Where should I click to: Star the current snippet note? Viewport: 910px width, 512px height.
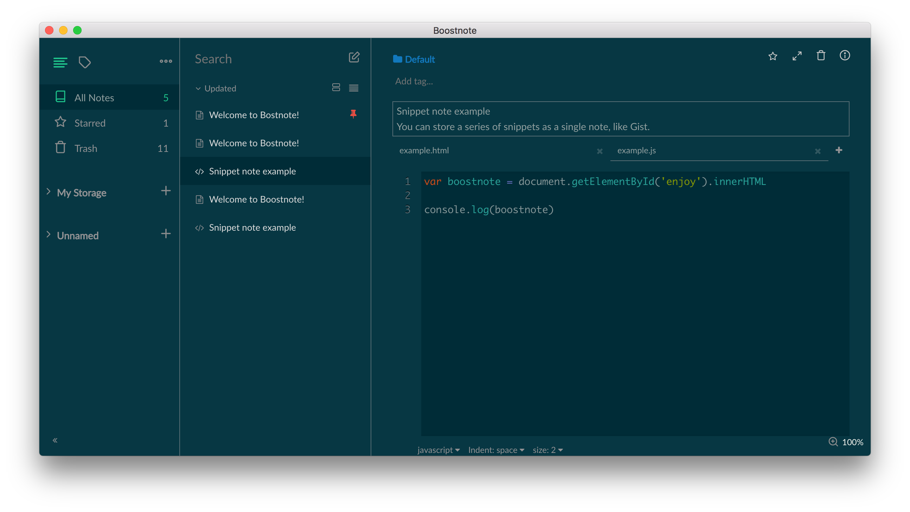[x=773, y=56]
